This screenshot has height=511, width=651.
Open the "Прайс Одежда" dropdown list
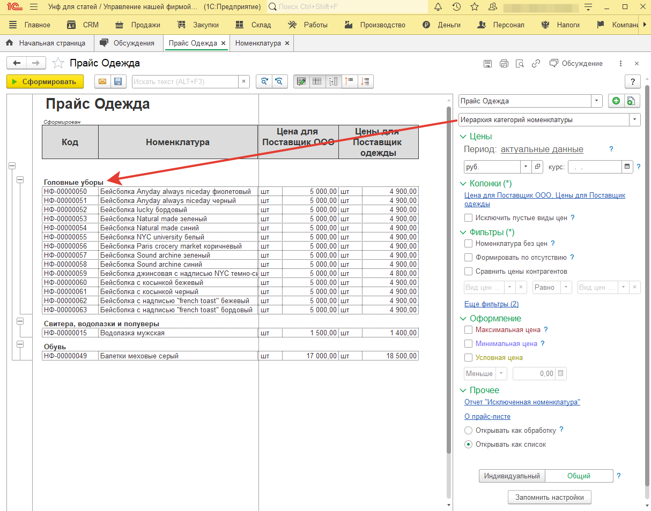597,101
